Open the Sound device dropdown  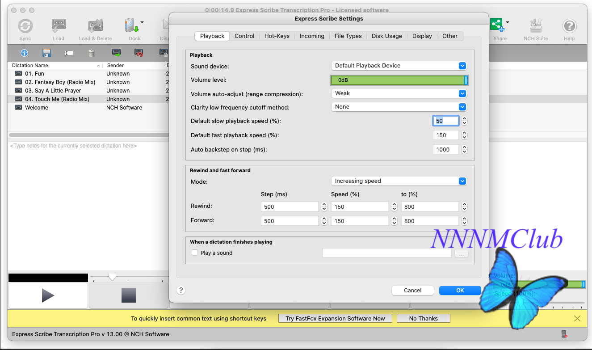399,66
